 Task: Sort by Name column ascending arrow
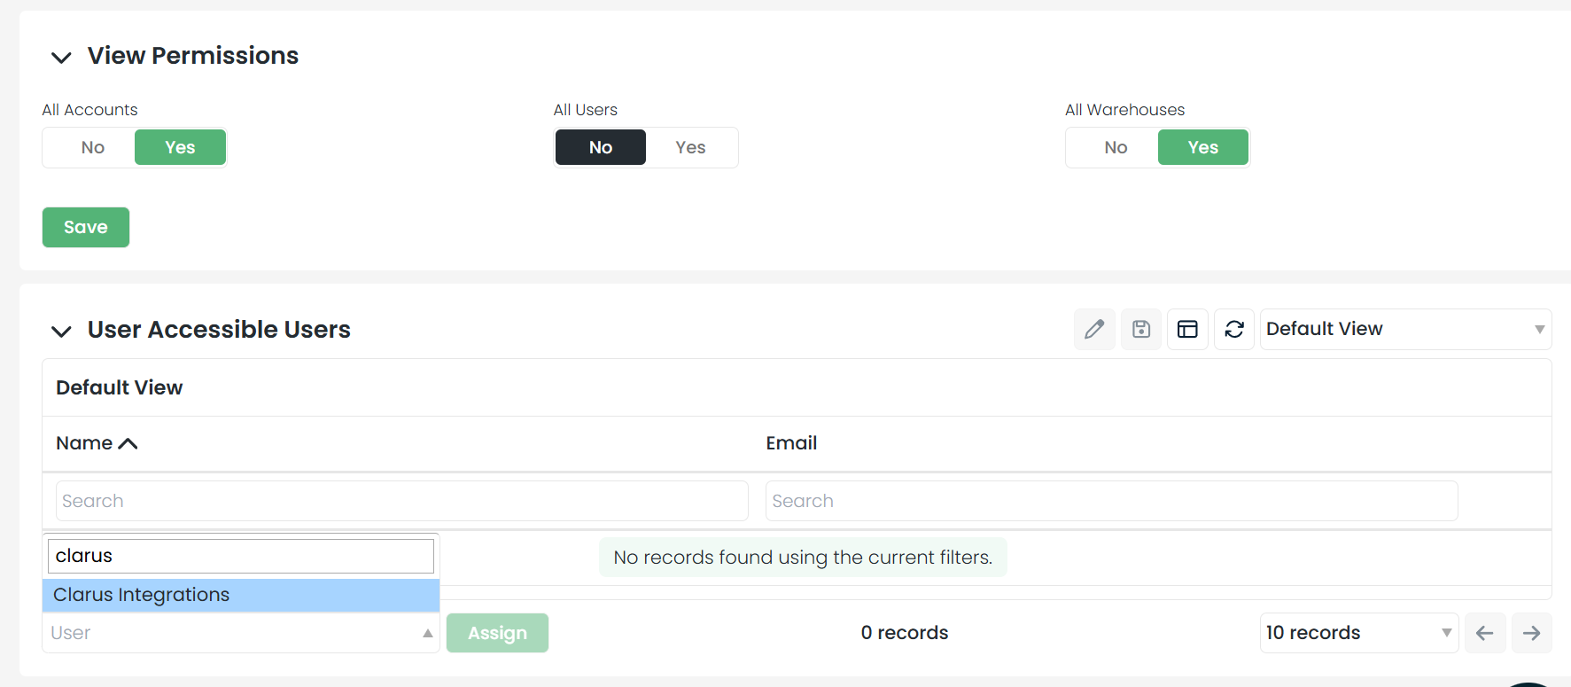(x=128, y=444)
